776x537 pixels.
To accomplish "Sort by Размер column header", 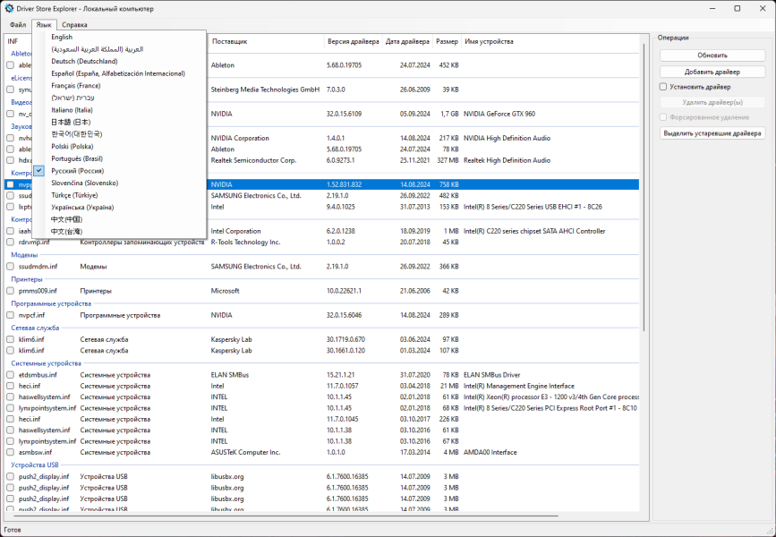I will [x=447, y=41].
